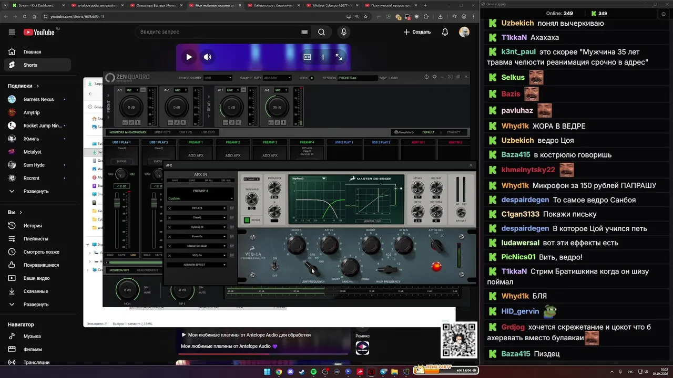Screen dimensions: 673x378
Task: Play the Shorts video
Action: 189,57
